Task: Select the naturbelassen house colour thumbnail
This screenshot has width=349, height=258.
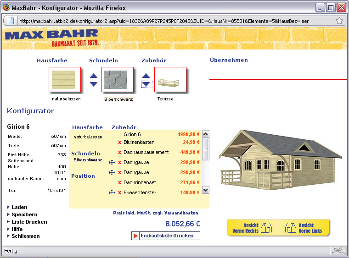Action: pos(65,79)
